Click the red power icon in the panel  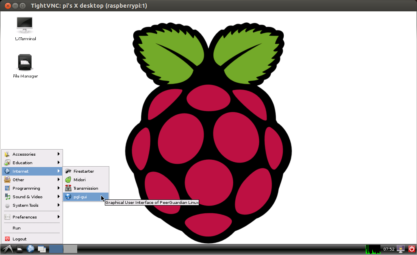coord(411,249)
